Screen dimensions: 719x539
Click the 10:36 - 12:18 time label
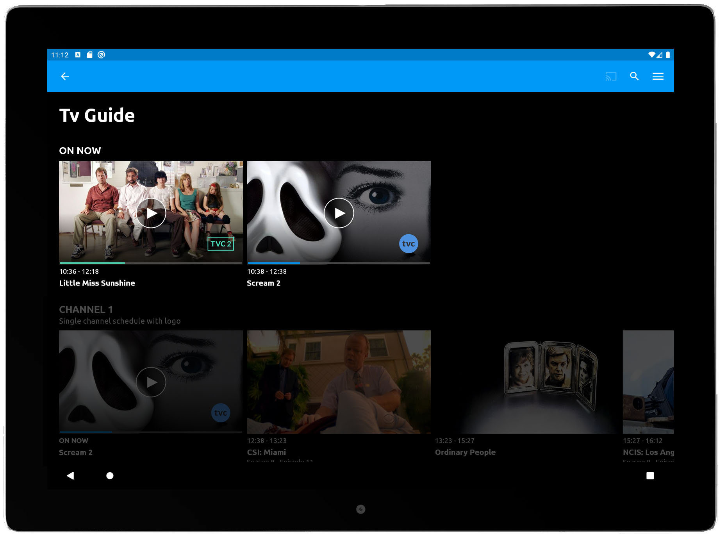pos(79,271)
